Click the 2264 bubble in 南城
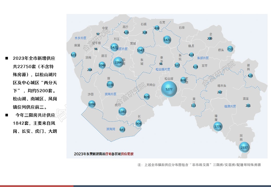The width and height of the screenshot is (271, 187). click(x=118, y=62)
